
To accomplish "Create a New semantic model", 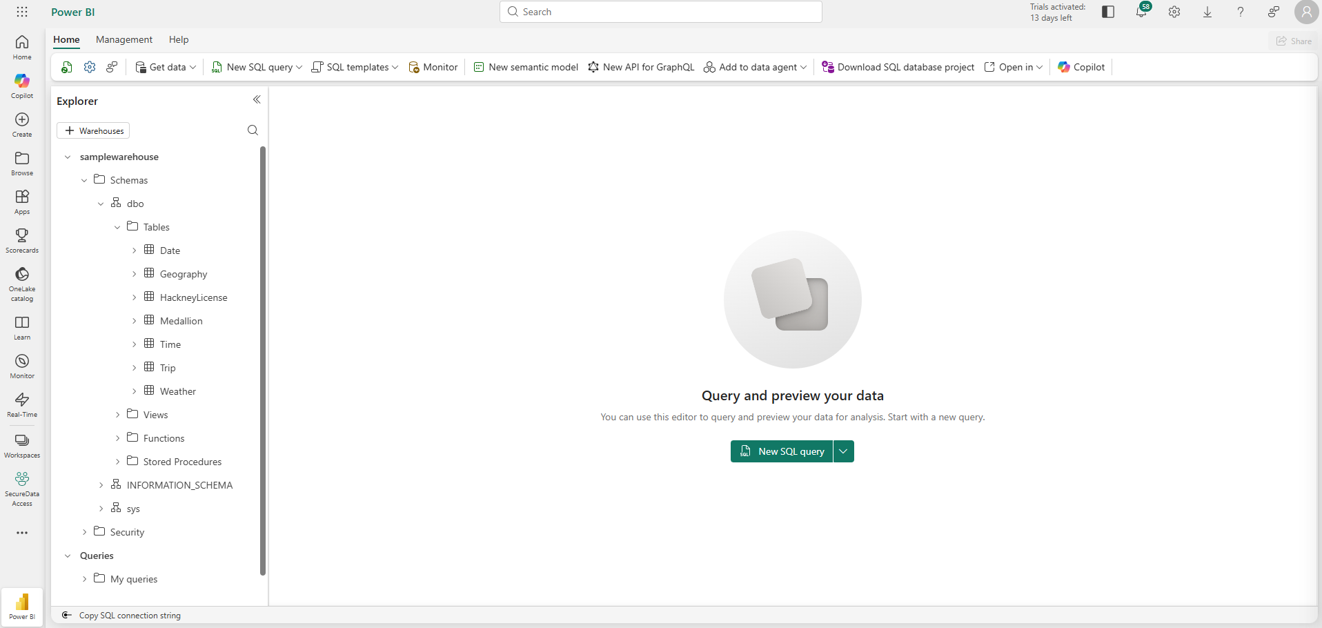I will click(x=526, y=67).
